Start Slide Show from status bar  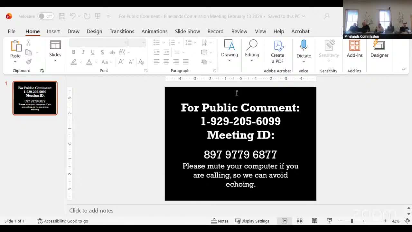[x=330, y=221]
